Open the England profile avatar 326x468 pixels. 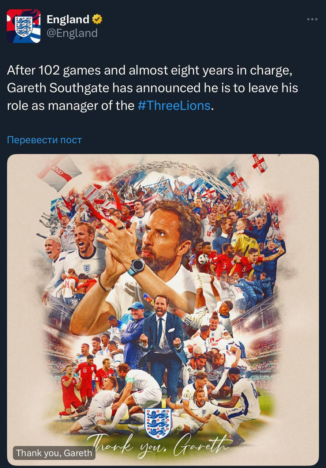point(24,26)
